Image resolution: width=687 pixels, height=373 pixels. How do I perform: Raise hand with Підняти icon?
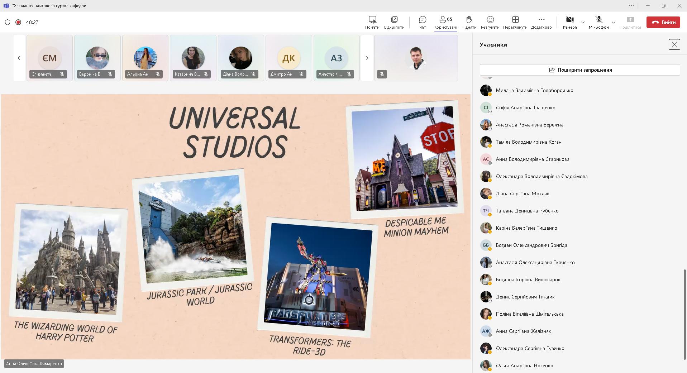(469, 22)
